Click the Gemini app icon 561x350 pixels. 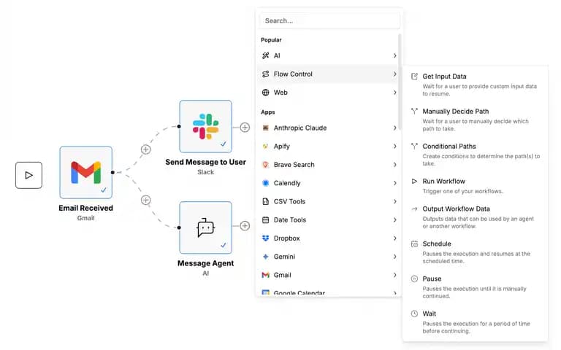(265, 257)
